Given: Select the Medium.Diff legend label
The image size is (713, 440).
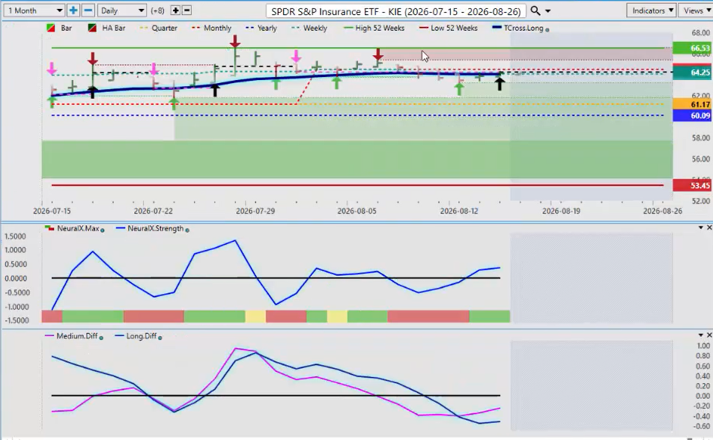Looking at the screenshot, I should coord(77,337).
